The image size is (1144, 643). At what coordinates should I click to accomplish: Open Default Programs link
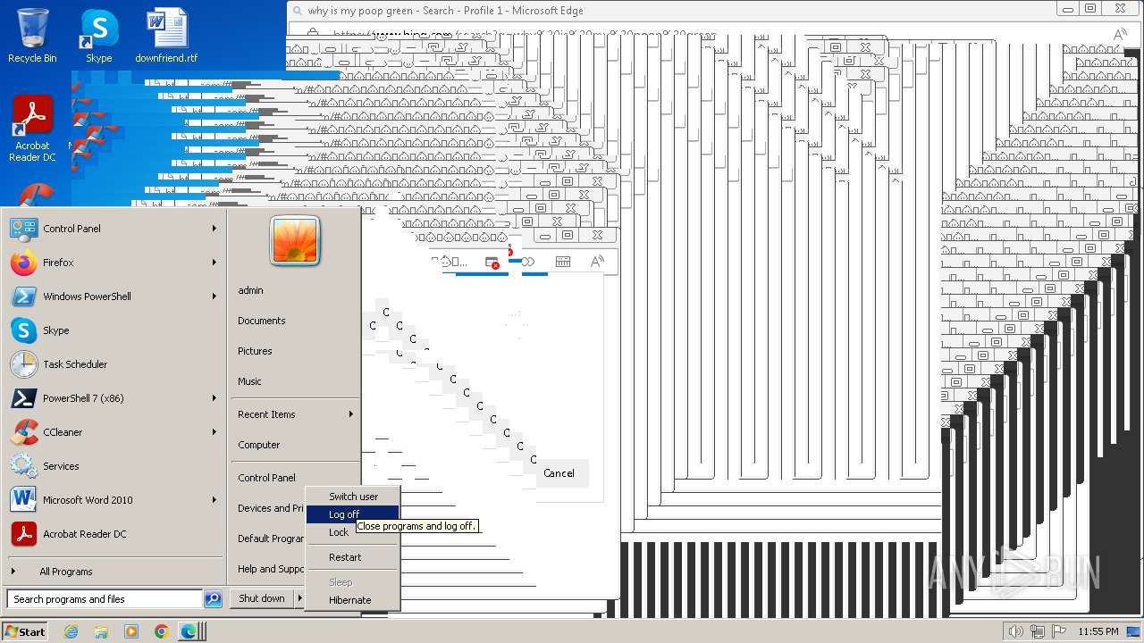(x=269, y=539)
